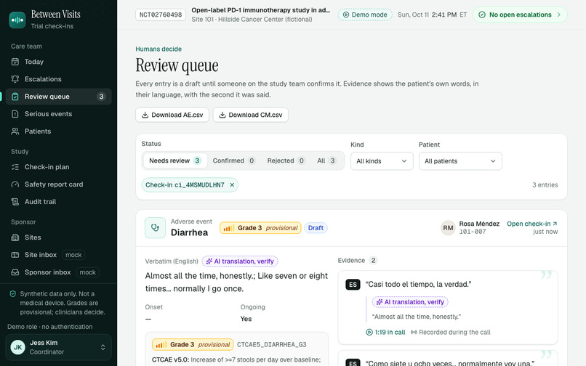Click the Check-in plan list icon
The image size is (586, 366).
coord(15,167)
